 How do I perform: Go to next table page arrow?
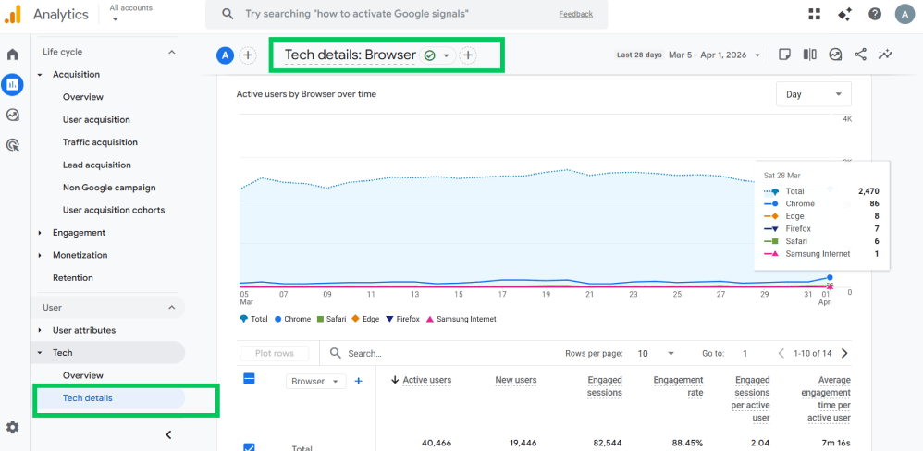pyautogui.click(x=844, y=353)
